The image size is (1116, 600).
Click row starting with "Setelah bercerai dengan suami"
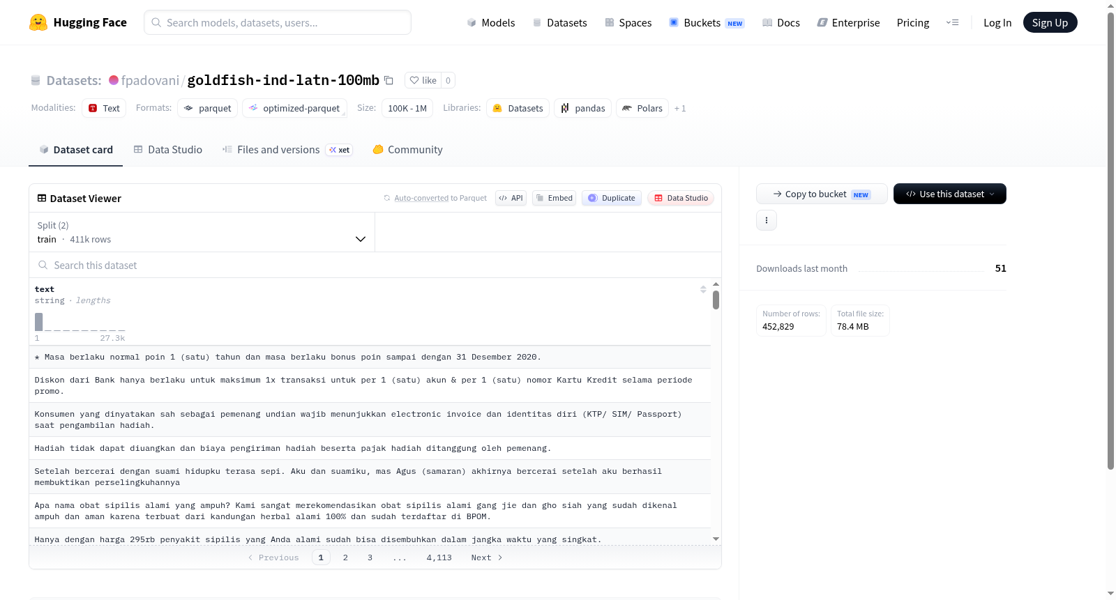(x=370, y=477)
